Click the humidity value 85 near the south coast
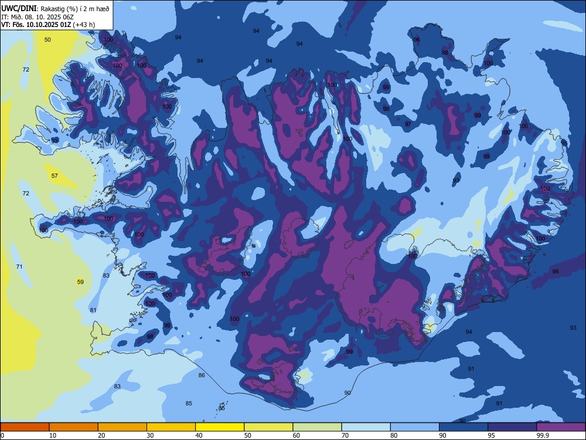 pos(189,403)
